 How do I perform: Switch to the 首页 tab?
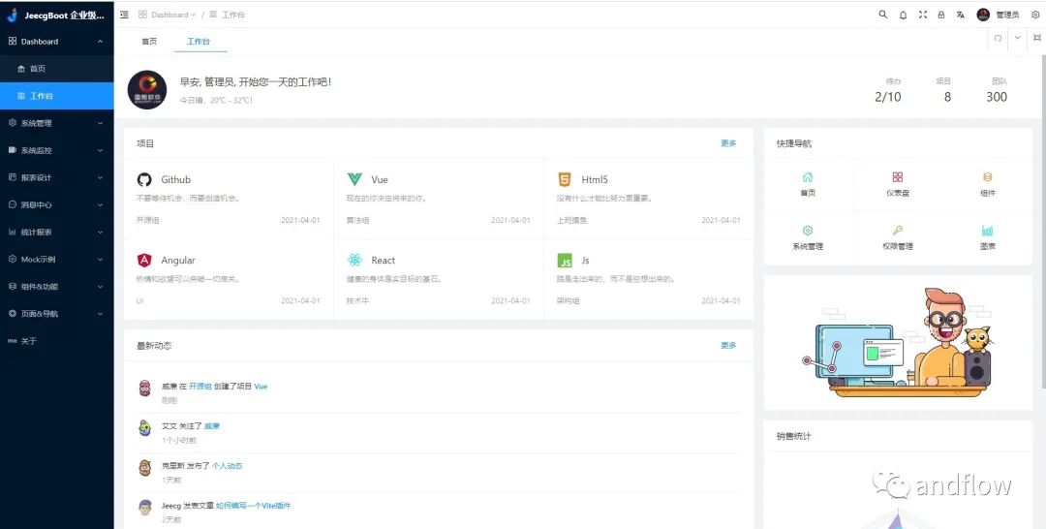[x=149, y=41]
